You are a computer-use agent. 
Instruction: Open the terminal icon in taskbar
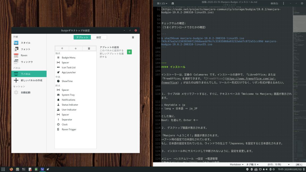pyautogui.click(x=24, y=169)
